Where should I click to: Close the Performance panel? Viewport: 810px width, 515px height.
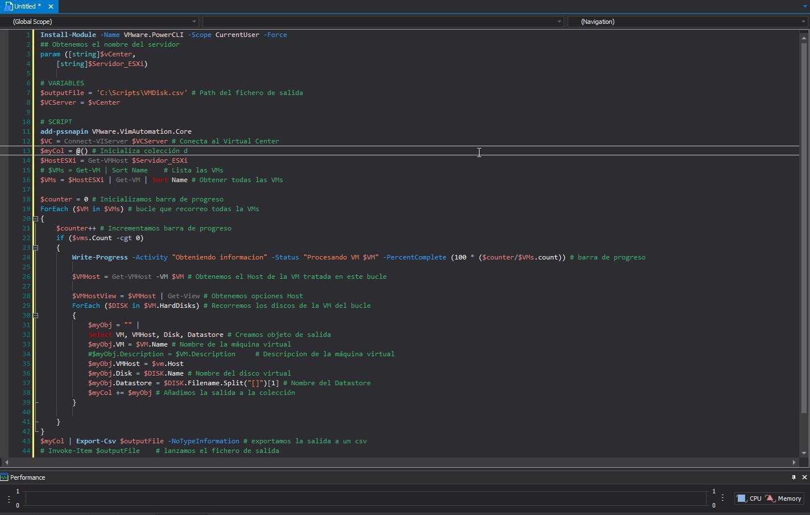804,477
